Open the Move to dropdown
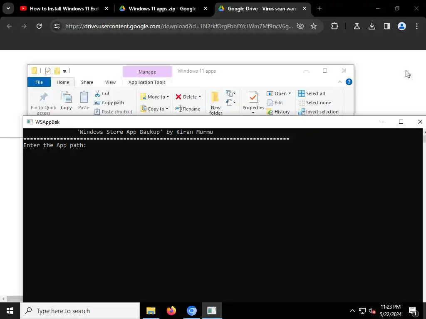The image size is (426, 319). point(155,97)
